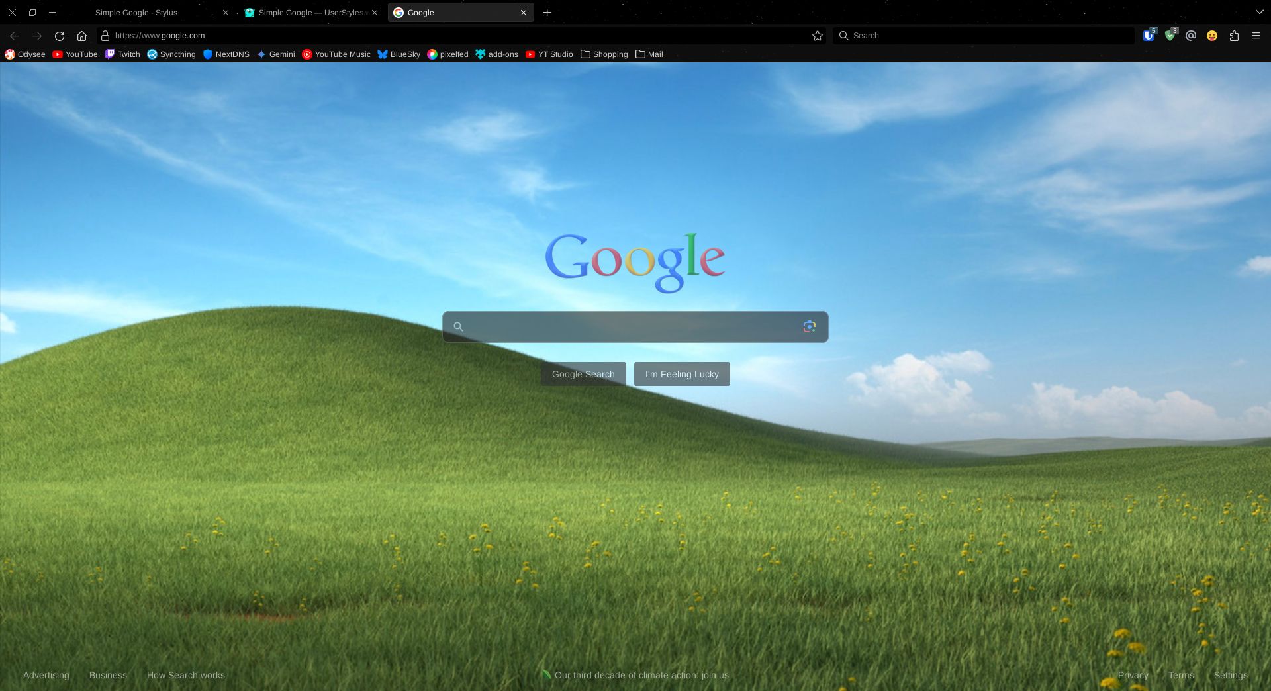Switch to the Simple Google - Stylus tab

pos(136,13)
